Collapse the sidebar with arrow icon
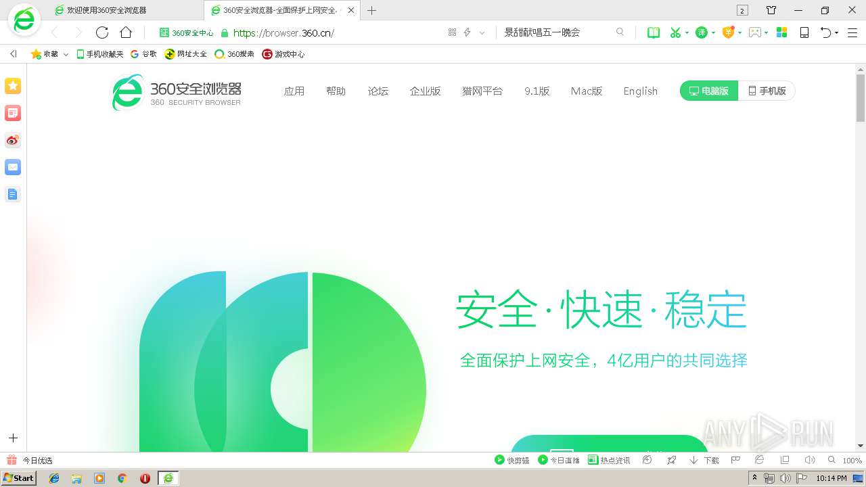The image size is (866, 487). click(13, 54)
